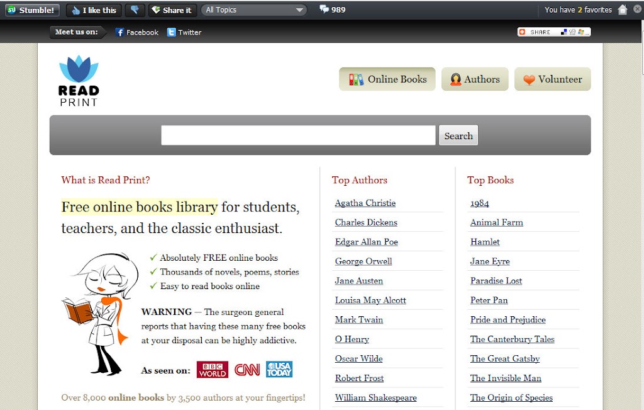Click the Read Print lotus logo
The image size is (644, 410).
79,81
